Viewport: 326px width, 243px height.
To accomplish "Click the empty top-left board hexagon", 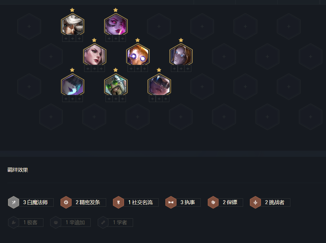I will (29, 27).
